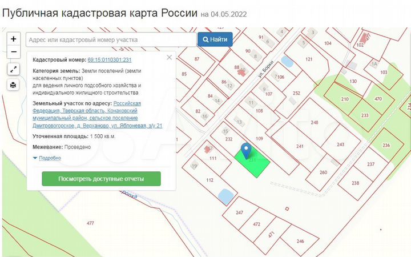411x257 pixels.
Task: Select parcel 472 on the map
Action: pyautogui.click(x=257, y=224)
